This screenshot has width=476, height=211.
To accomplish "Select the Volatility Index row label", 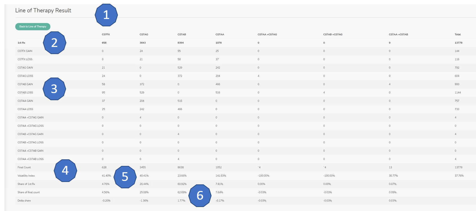I will point(26,176).
